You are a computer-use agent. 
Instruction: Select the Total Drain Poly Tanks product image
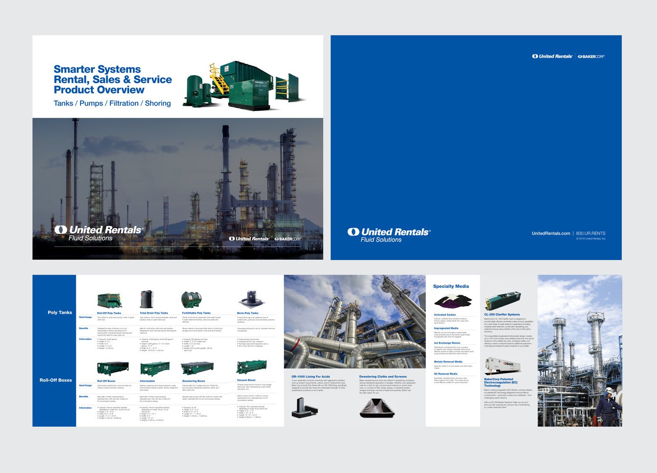[x=147, y=300]
